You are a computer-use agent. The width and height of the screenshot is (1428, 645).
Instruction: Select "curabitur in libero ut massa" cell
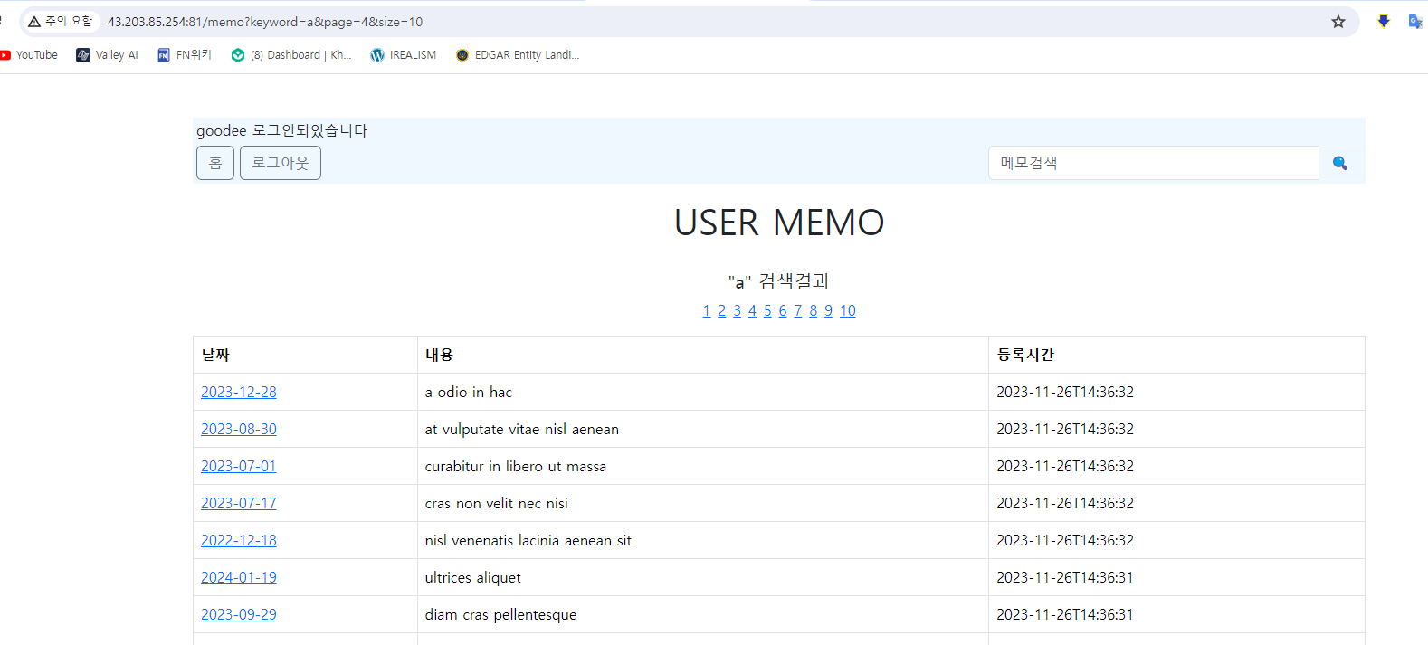tap(703, 466)
